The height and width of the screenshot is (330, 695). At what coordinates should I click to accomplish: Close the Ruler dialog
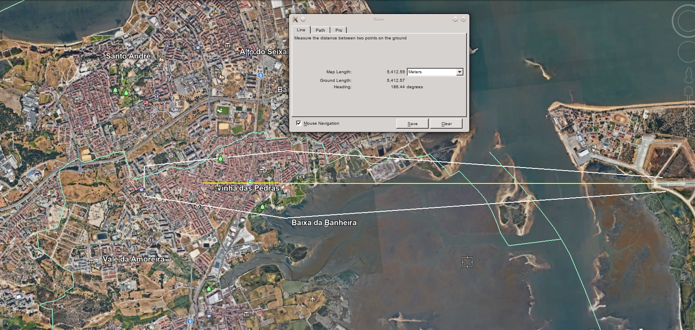463,19
